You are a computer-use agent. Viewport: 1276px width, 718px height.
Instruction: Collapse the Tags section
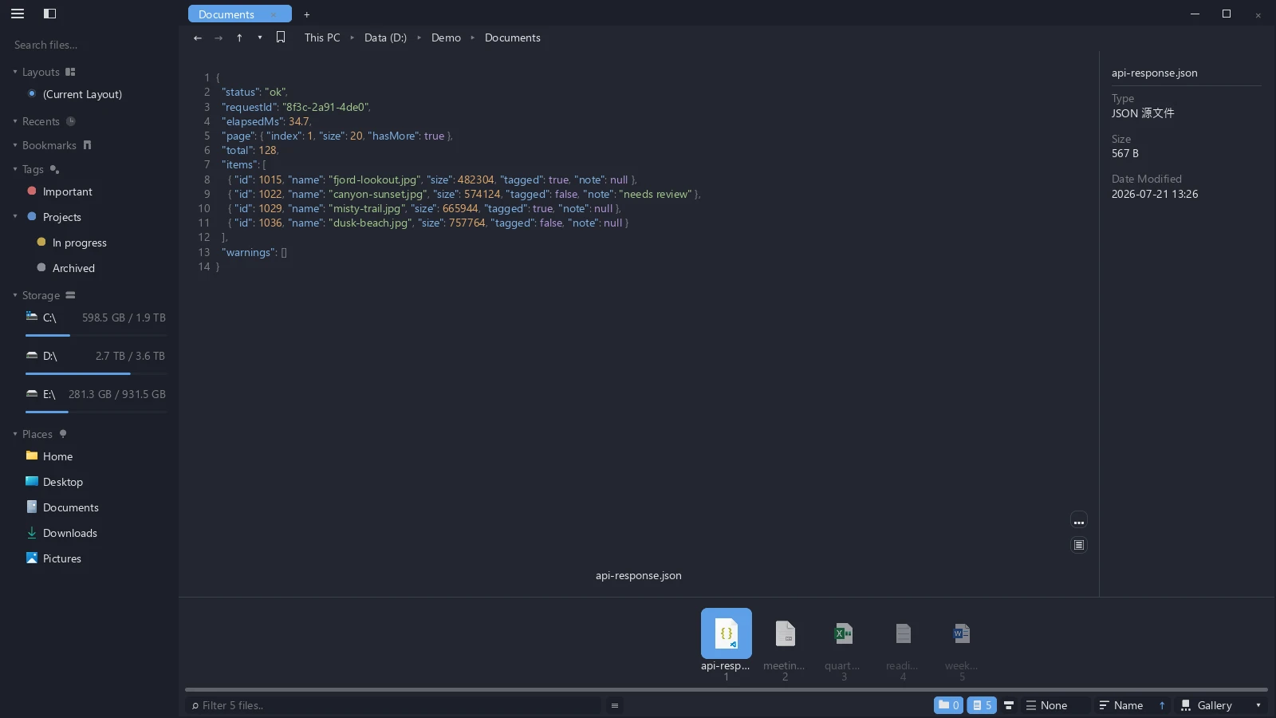15,169
